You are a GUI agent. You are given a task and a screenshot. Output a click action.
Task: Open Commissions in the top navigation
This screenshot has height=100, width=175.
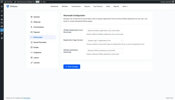76,6
